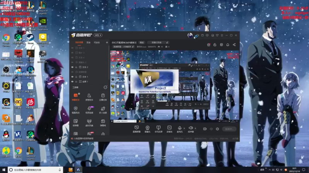This screenshot has height=173, width=309.
Task: Expand microphone options arrow
Action: tap(184, 128)
